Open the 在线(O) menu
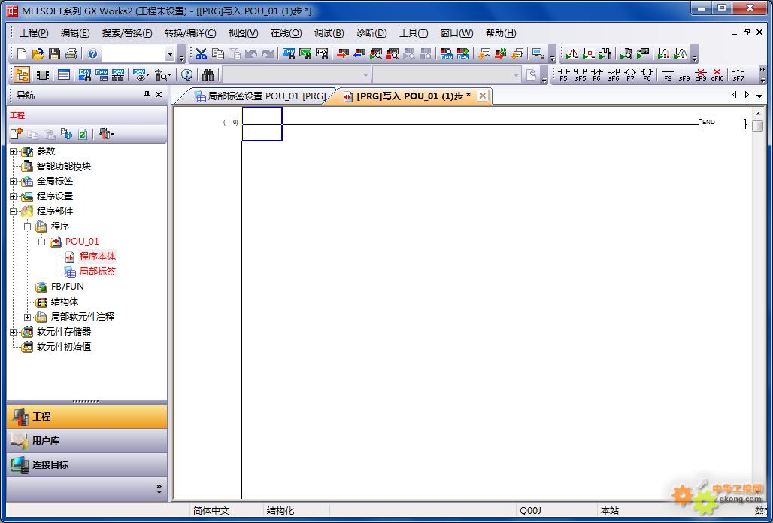 coord(286,33)
